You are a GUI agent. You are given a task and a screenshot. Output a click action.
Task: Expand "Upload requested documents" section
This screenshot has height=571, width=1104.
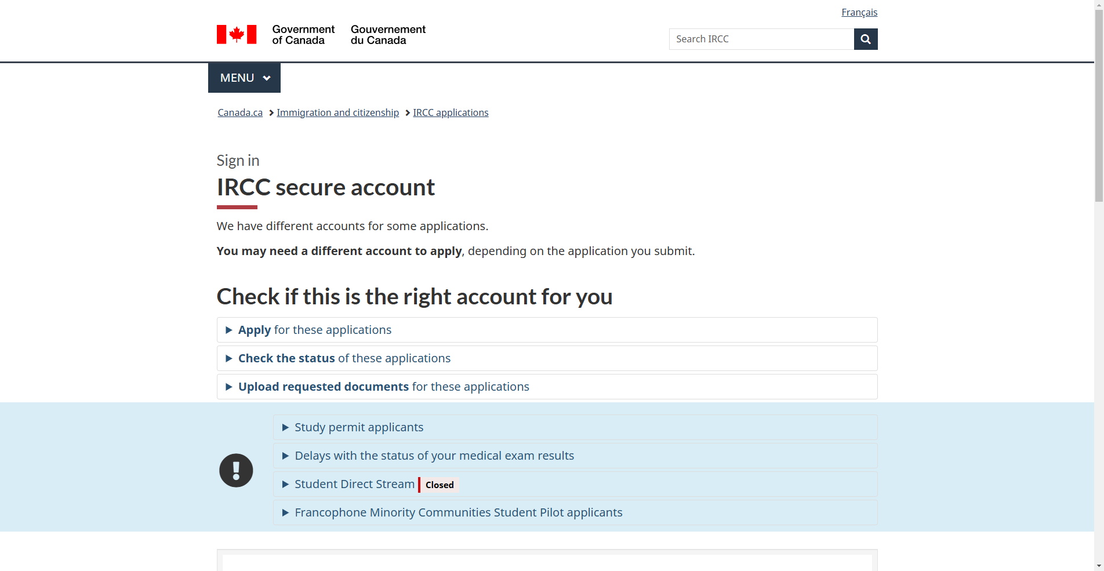[x=383, y=387]
